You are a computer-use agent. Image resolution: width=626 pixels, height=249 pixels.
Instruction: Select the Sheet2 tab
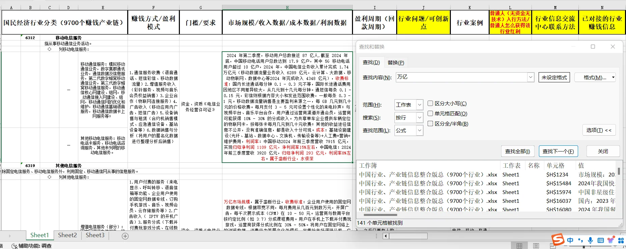67,235
